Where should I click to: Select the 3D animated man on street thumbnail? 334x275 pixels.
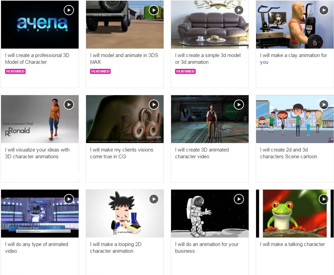[x=210, y=119]
